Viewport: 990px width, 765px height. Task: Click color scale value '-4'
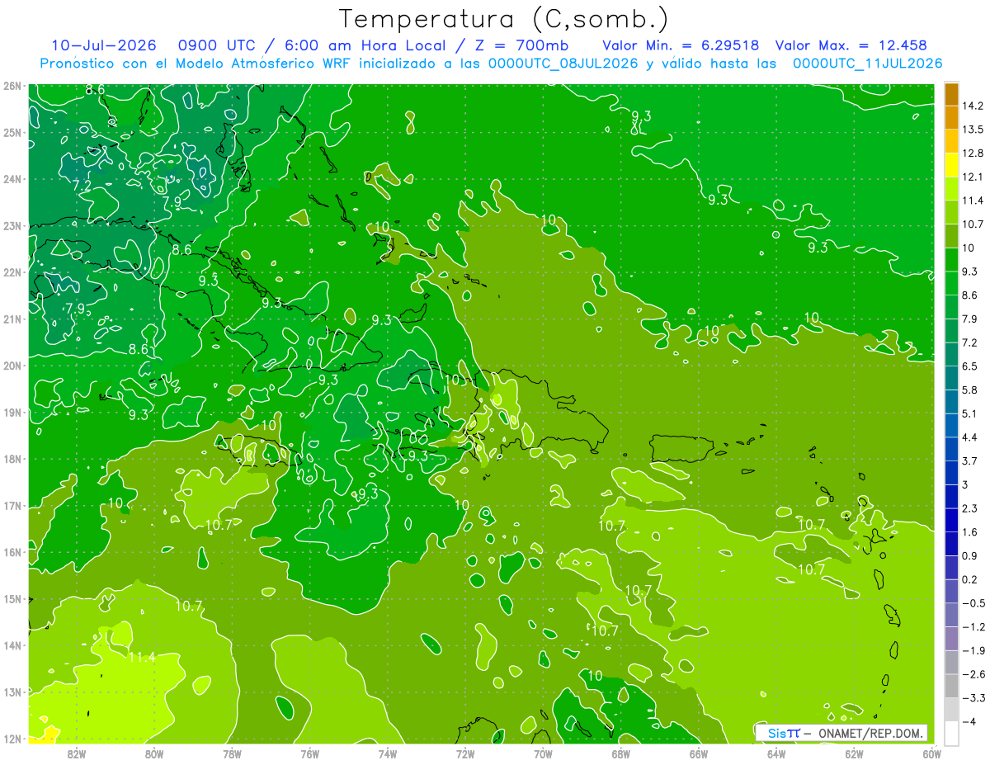971,722
